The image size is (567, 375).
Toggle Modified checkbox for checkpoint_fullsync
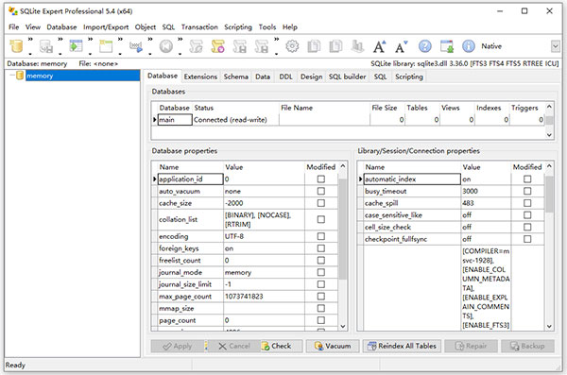(x=527, y=239)
